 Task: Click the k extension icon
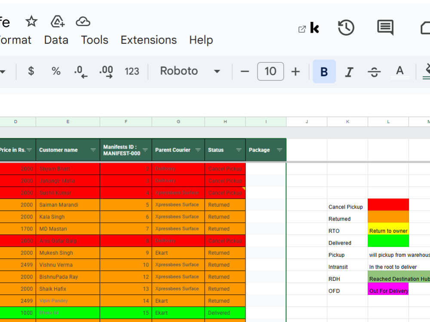point(315,27)
